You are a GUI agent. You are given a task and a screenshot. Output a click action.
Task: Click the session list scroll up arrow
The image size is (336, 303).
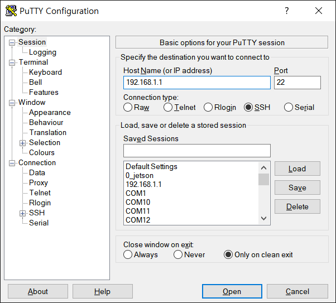(264, 168)
